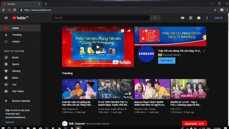This screenshot has height=129, width=229.
Task: Open the VICA 41:49 video thumbnail
Action: point(116,89)
